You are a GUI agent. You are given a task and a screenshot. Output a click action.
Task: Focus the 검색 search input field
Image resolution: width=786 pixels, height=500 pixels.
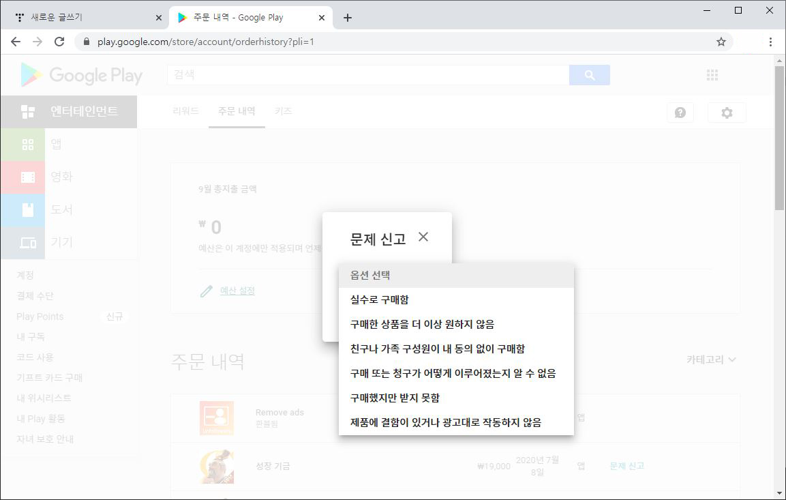[x=368, y=75]
